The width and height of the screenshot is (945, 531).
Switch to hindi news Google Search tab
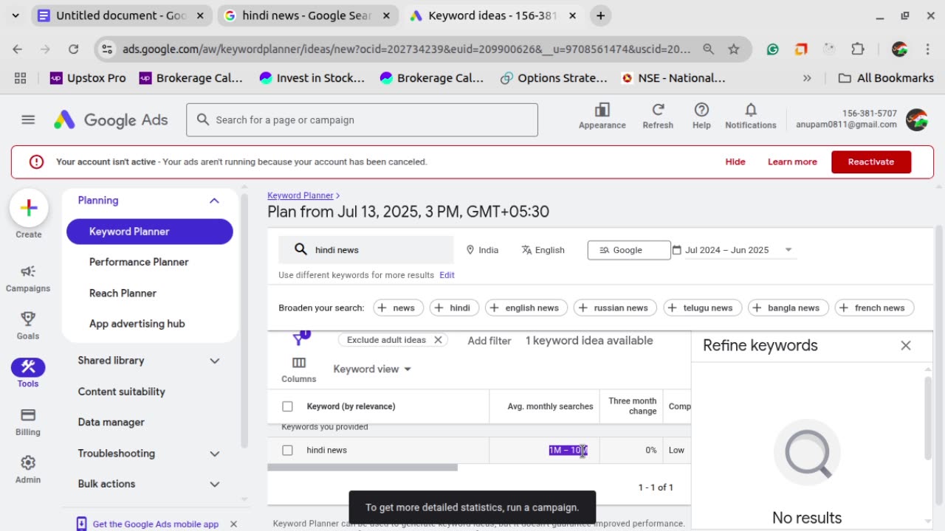click(306, 15)
